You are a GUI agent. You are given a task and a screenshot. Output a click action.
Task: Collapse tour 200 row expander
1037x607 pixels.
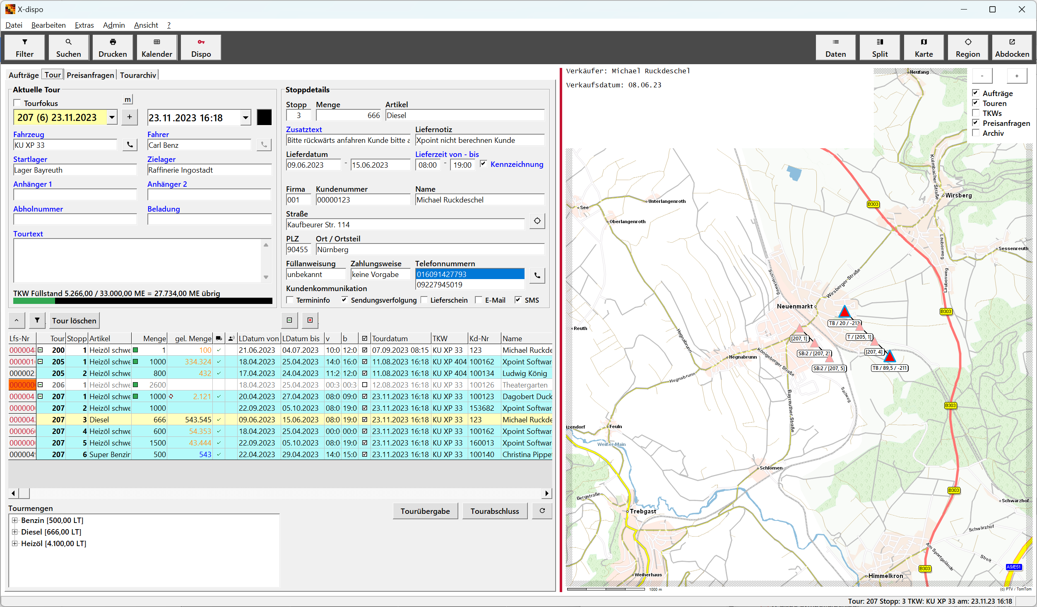click(40, 350)
